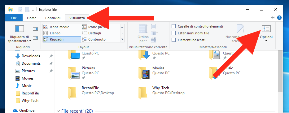Open the add columns dropdown icon

point(155,33)
